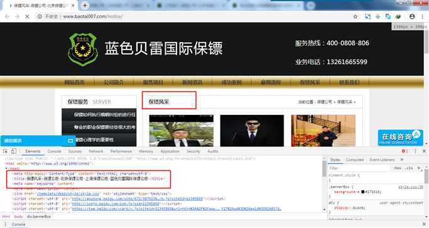Switch to the DevTools Network tab
This screenshot has width=429, height=228.
pos(95,151)
